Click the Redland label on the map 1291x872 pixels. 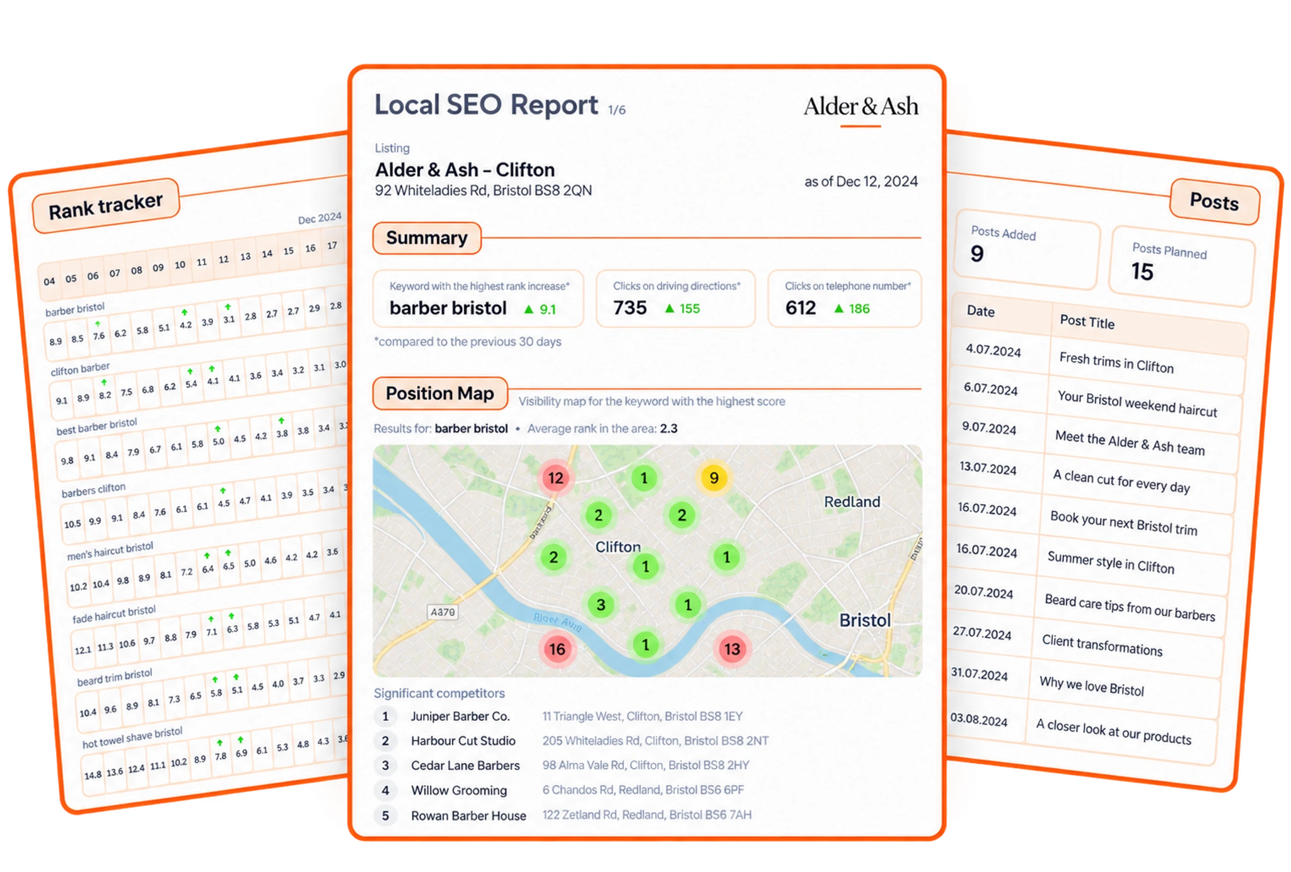point(852,502)
